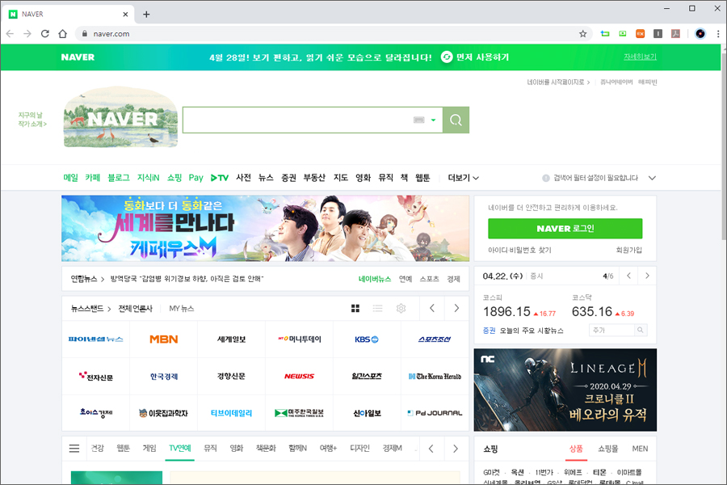Show previous stock info with left arrow
The image size is (727, 485).
(628, 276)
